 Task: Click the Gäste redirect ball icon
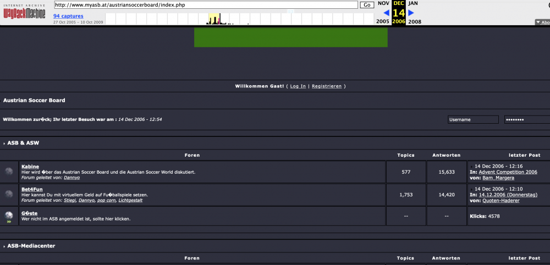pyautogui.click(x=9, y=216)
